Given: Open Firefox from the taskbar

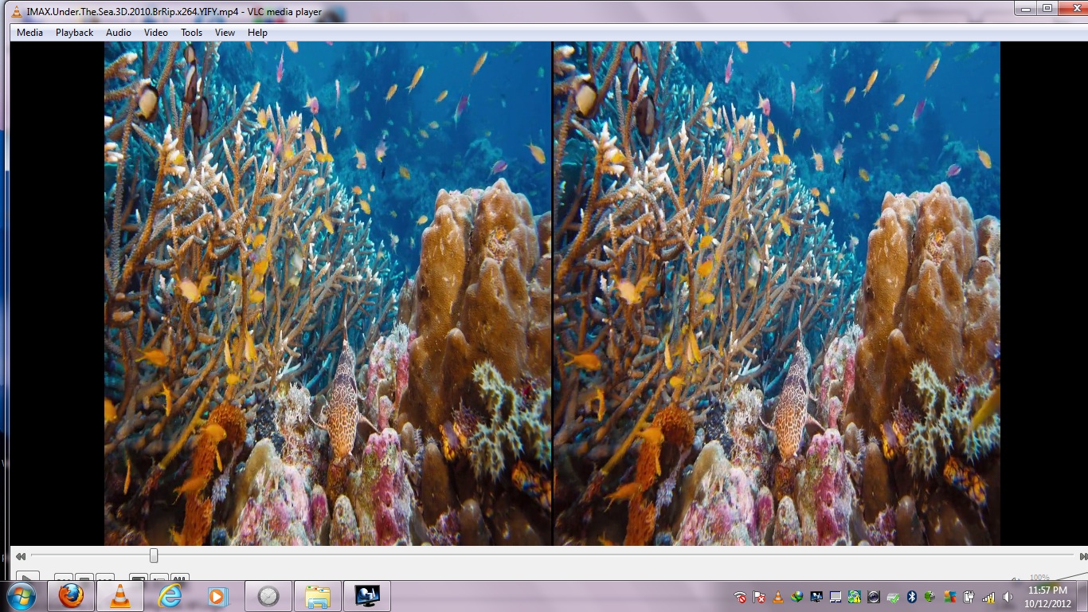Looking at the screenshot, I should point(71,596).
